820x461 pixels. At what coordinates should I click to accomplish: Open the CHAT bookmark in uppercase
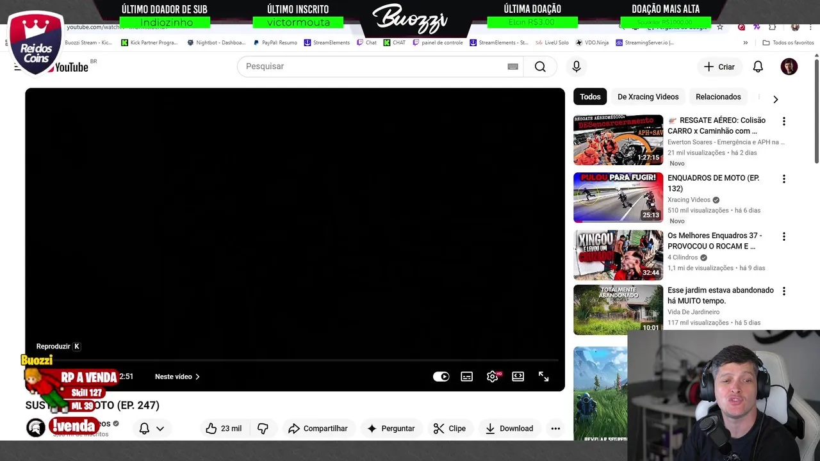point(395,43)
